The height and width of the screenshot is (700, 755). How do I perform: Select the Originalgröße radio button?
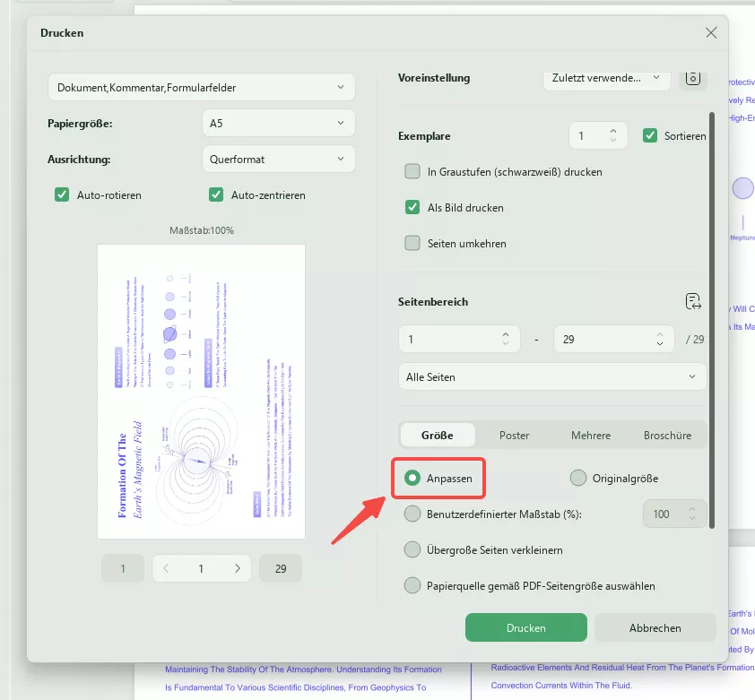[578, 478]
